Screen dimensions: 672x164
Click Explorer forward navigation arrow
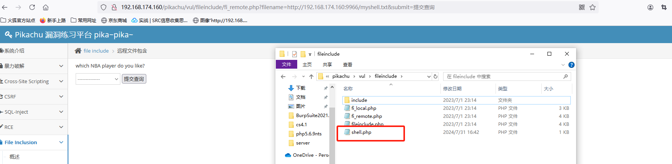click(294, 76)
